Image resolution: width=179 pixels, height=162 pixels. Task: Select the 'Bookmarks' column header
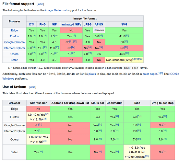[x=114, y=103]
